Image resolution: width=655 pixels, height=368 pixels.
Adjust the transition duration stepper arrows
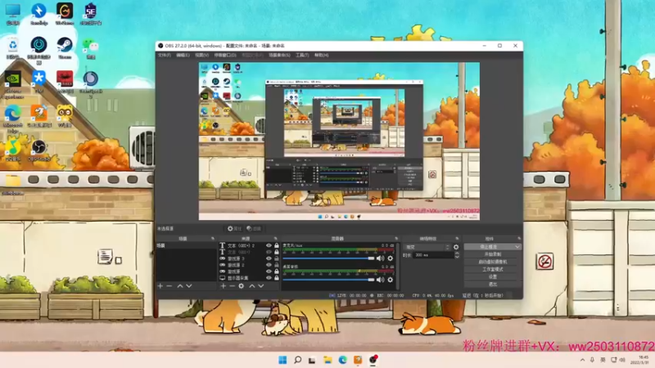tap(457, 255)
